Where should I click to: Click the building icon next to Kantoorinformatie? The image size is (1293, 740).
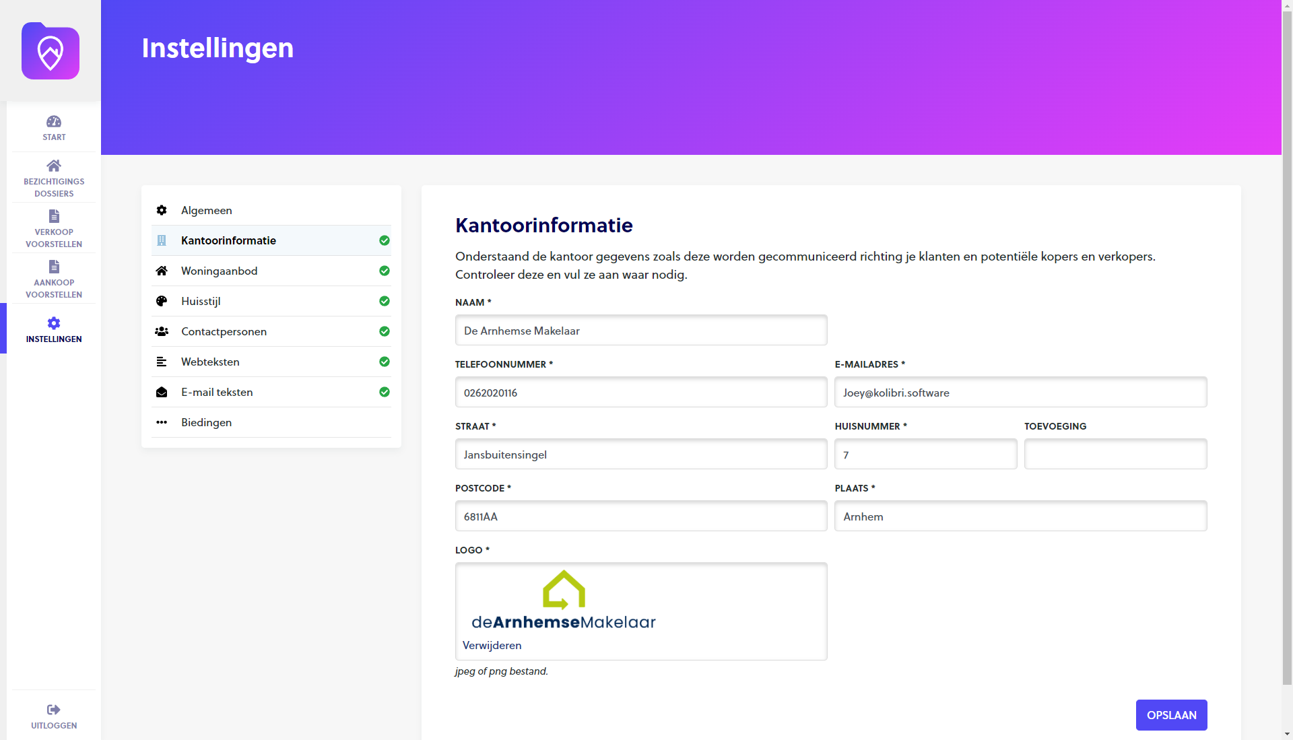(162, 240)
